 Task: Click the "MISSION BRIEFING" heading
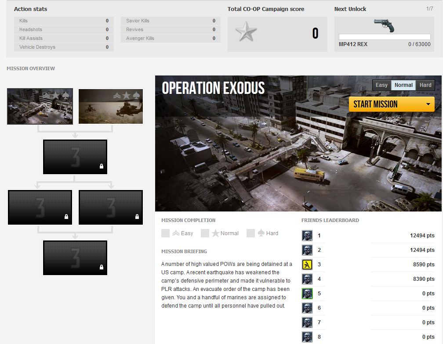[x=184, y=251]
